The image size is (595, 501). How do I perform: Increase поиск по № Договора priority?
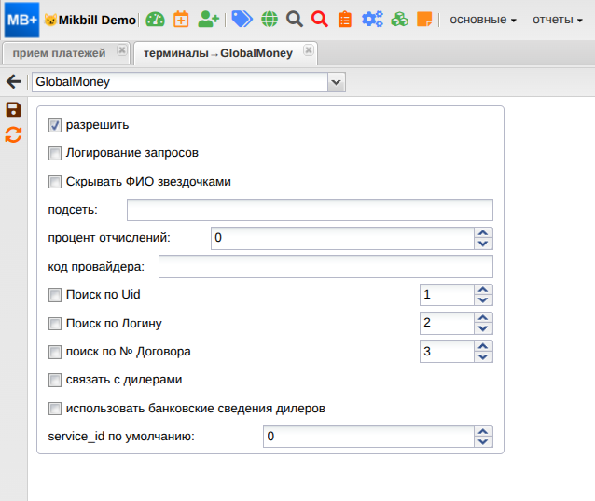(483, 346)
